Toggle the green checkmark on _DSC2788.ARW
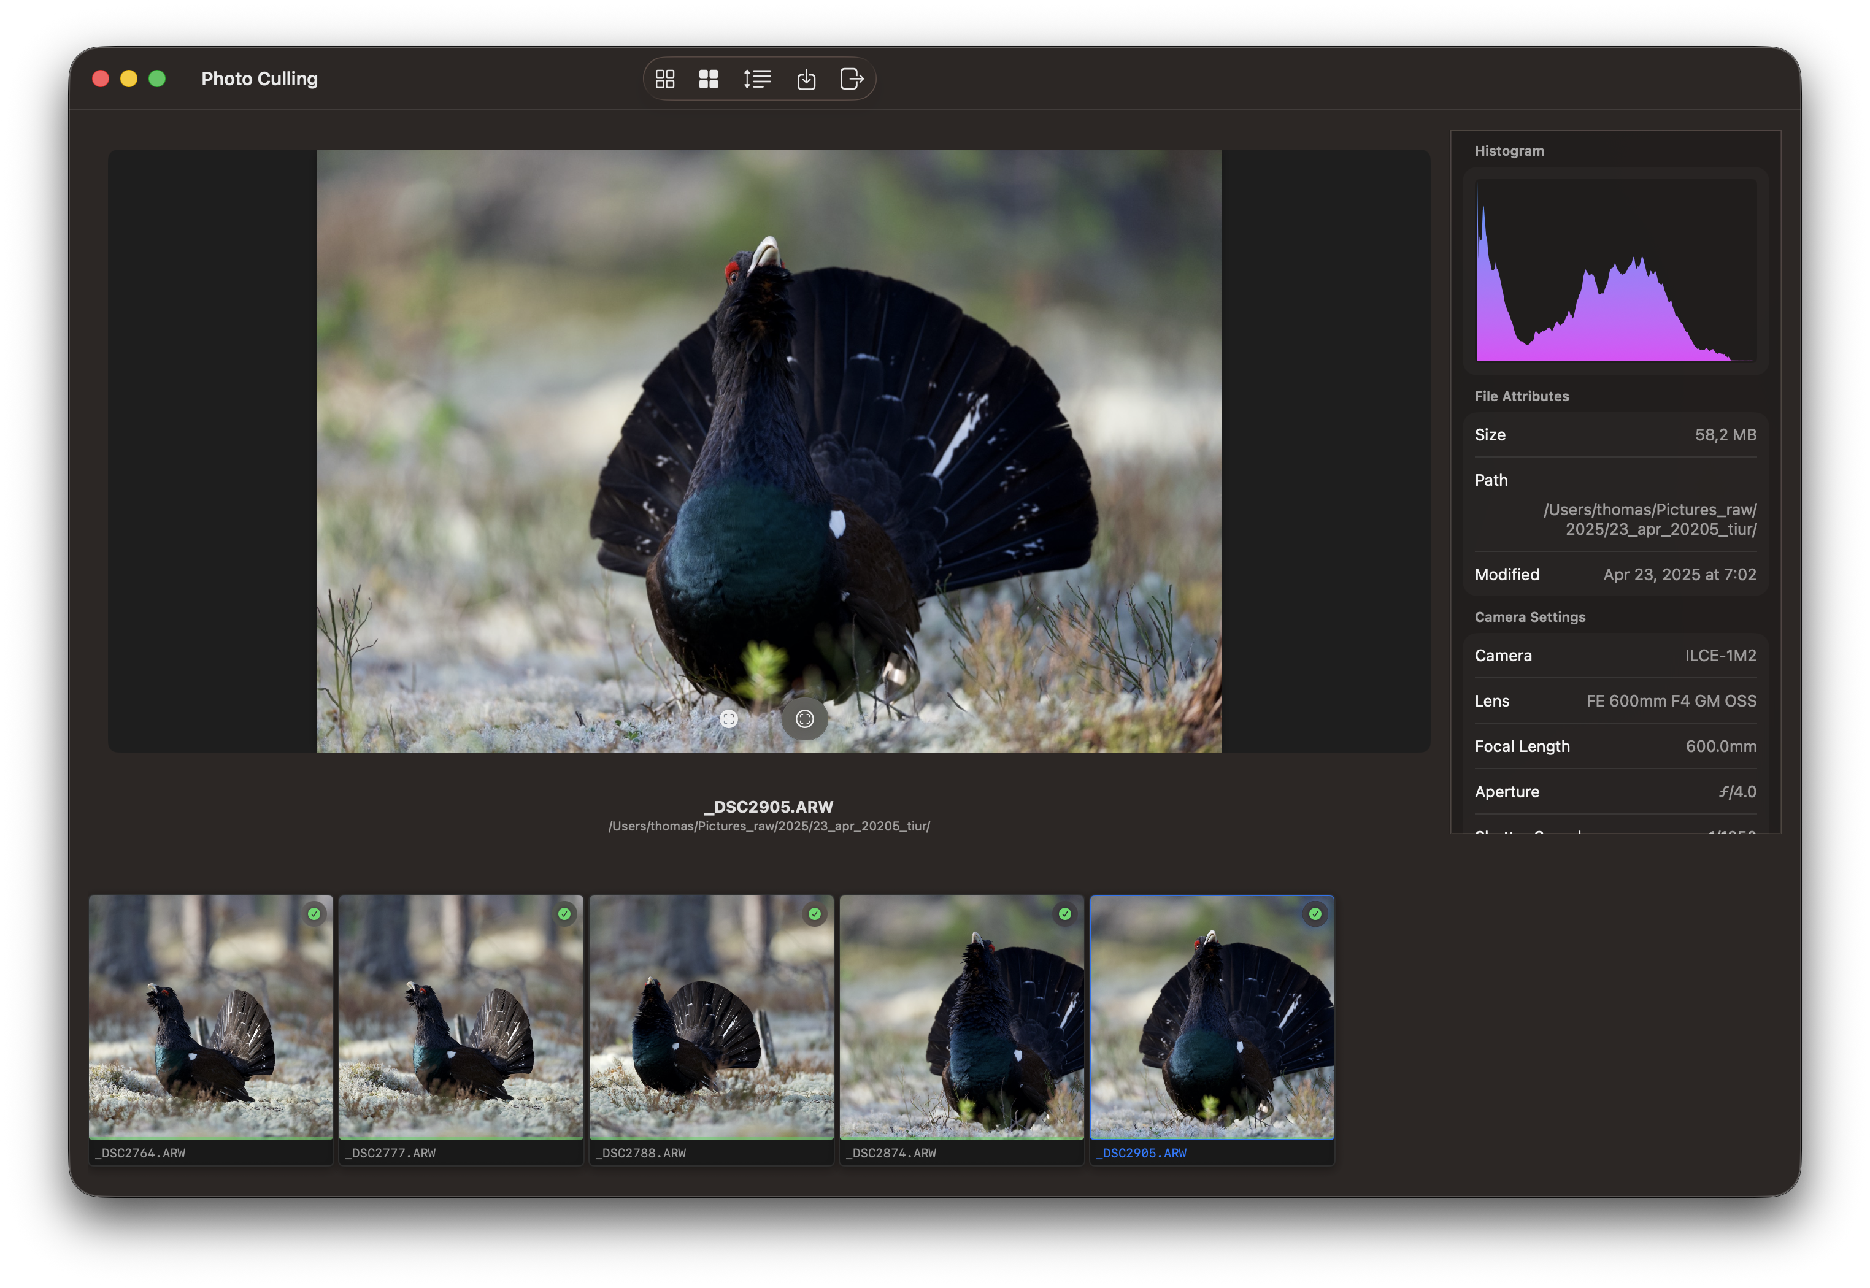 point(814,913)
